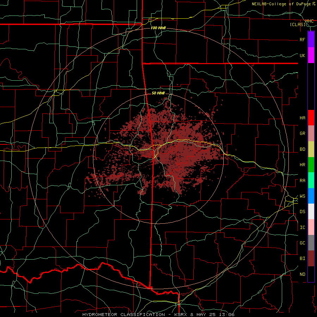The height and width of the screenshot is (317, 317).
Task: Click the GR legend label
Action: [x=303, y=133]
